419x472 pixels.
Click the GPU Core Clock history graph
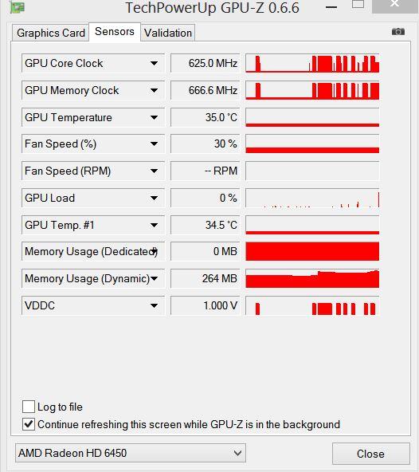312,63
